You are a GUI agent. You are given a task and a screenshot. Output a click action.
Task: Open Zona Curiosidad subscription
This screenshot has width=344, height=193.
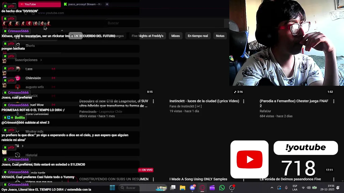37,114
